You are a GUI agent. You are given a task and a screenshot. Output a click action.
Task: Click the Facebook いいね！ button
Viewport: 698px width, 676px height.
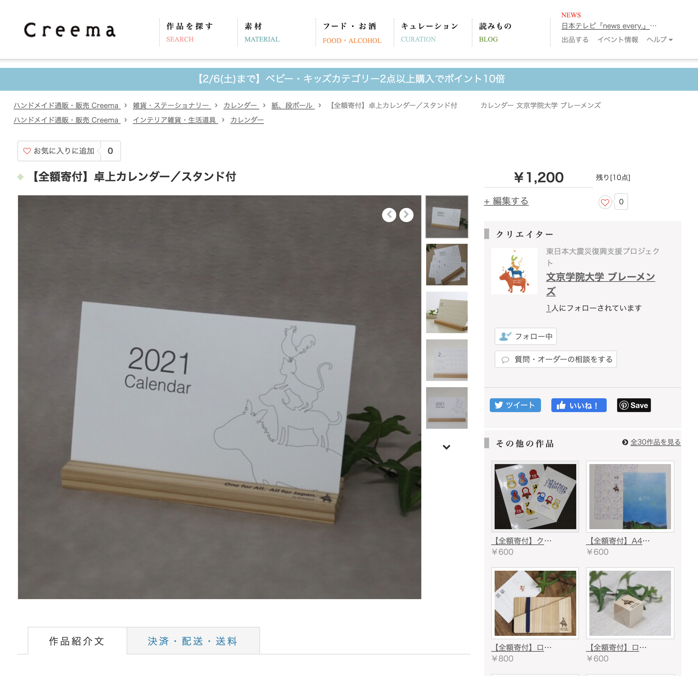(579, 405)
